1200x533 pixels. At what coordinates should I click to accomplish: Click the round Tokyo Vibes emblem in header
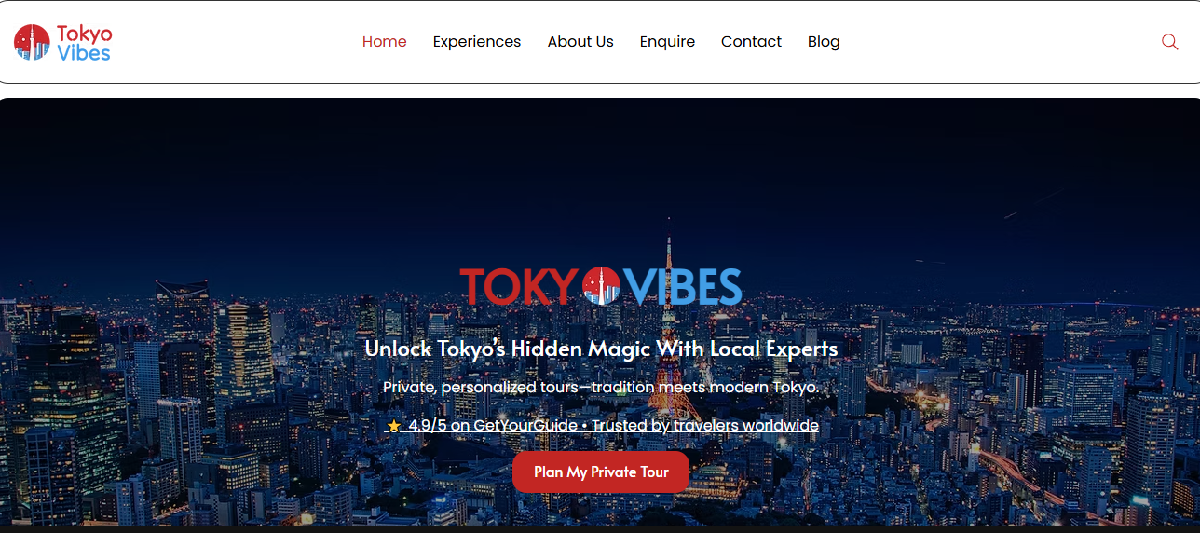pyautogui.click(x=32, y=42)
